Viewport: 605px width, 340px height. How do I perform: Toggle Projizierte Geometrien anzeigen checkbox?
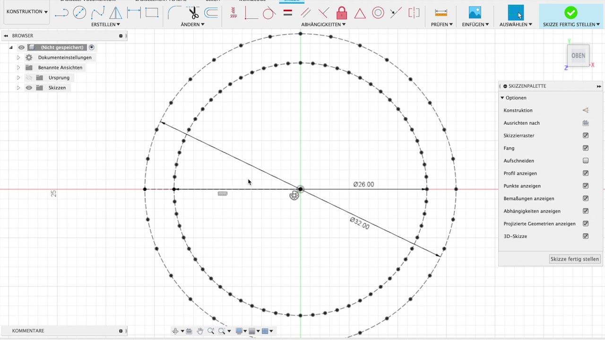586,224
